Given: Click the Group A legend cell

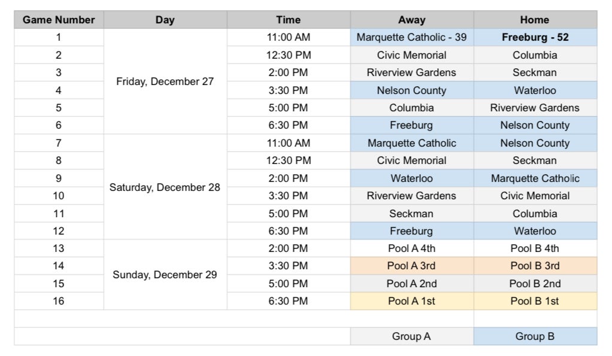Looking at the screenshot, I should point(412,336).
